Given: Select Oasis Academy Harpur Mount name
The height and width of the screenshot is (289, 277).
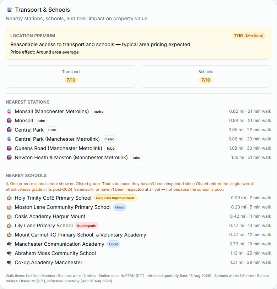Looking at the screenshot, I should pyautogui.click(x=50, y=216).
